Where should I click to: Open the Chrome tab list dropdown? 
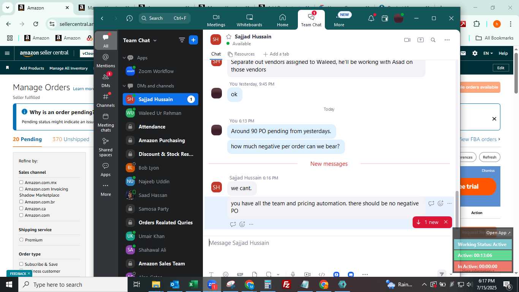(7, 8)
